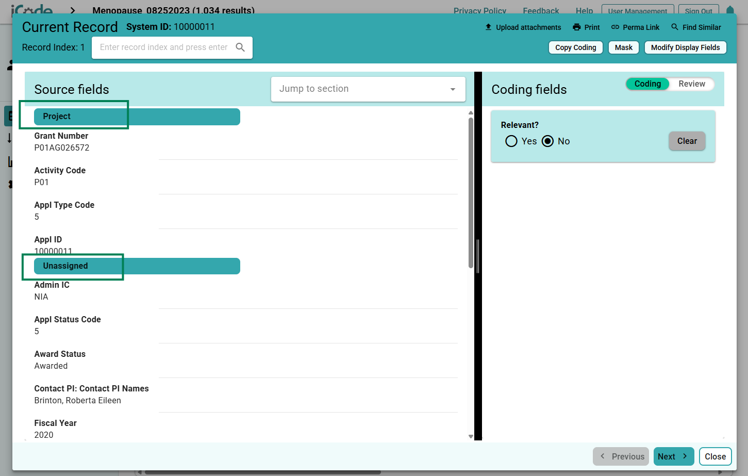This screenshot has height=476, width=748.
Task: Click the Privacy Policy link
Action: click(480, 11)
